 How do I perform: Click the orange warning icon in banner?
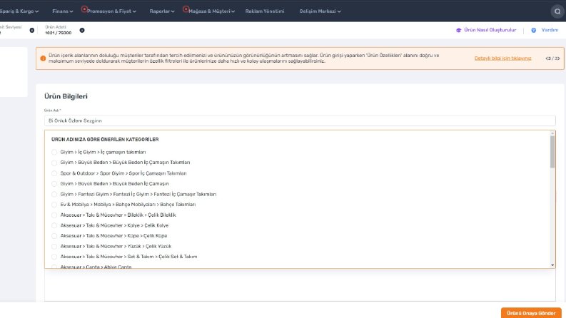pyautogui.click(x=43, y=58)
